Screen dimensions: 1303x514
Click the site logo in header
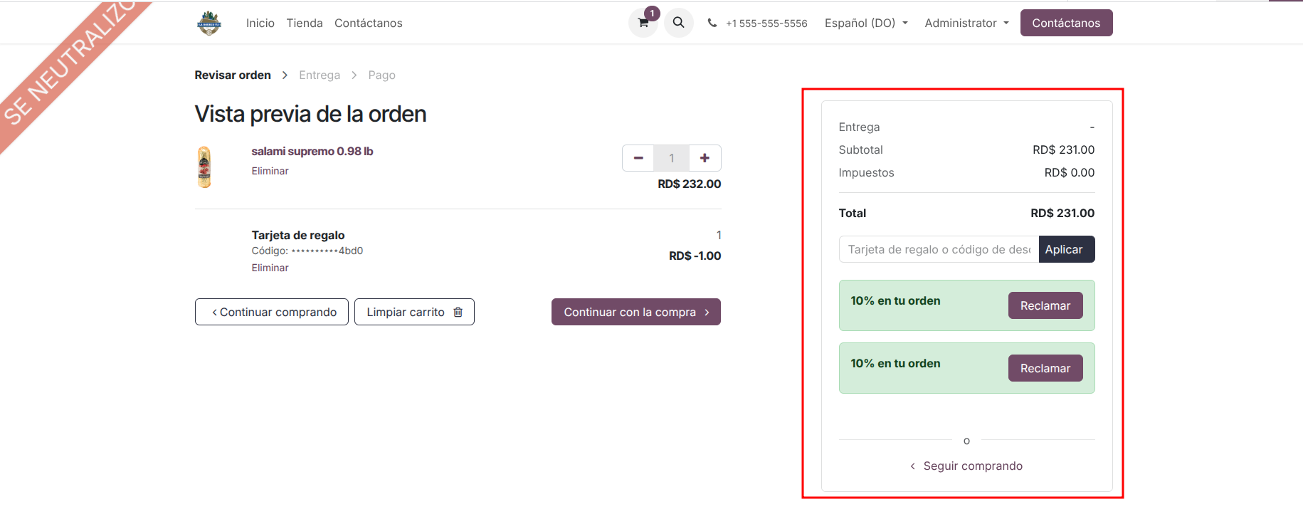tap(209, 23)
